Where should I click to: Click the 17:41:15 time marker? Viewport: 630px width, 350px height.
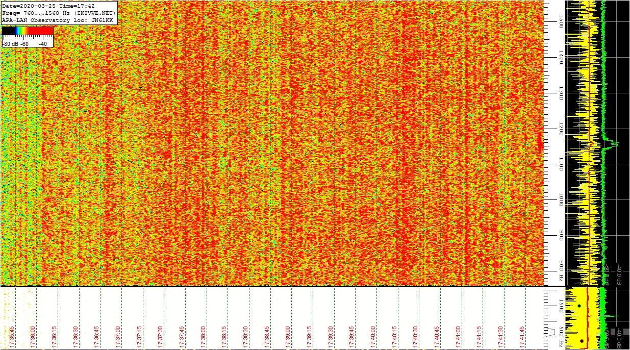tap(479, 336)
